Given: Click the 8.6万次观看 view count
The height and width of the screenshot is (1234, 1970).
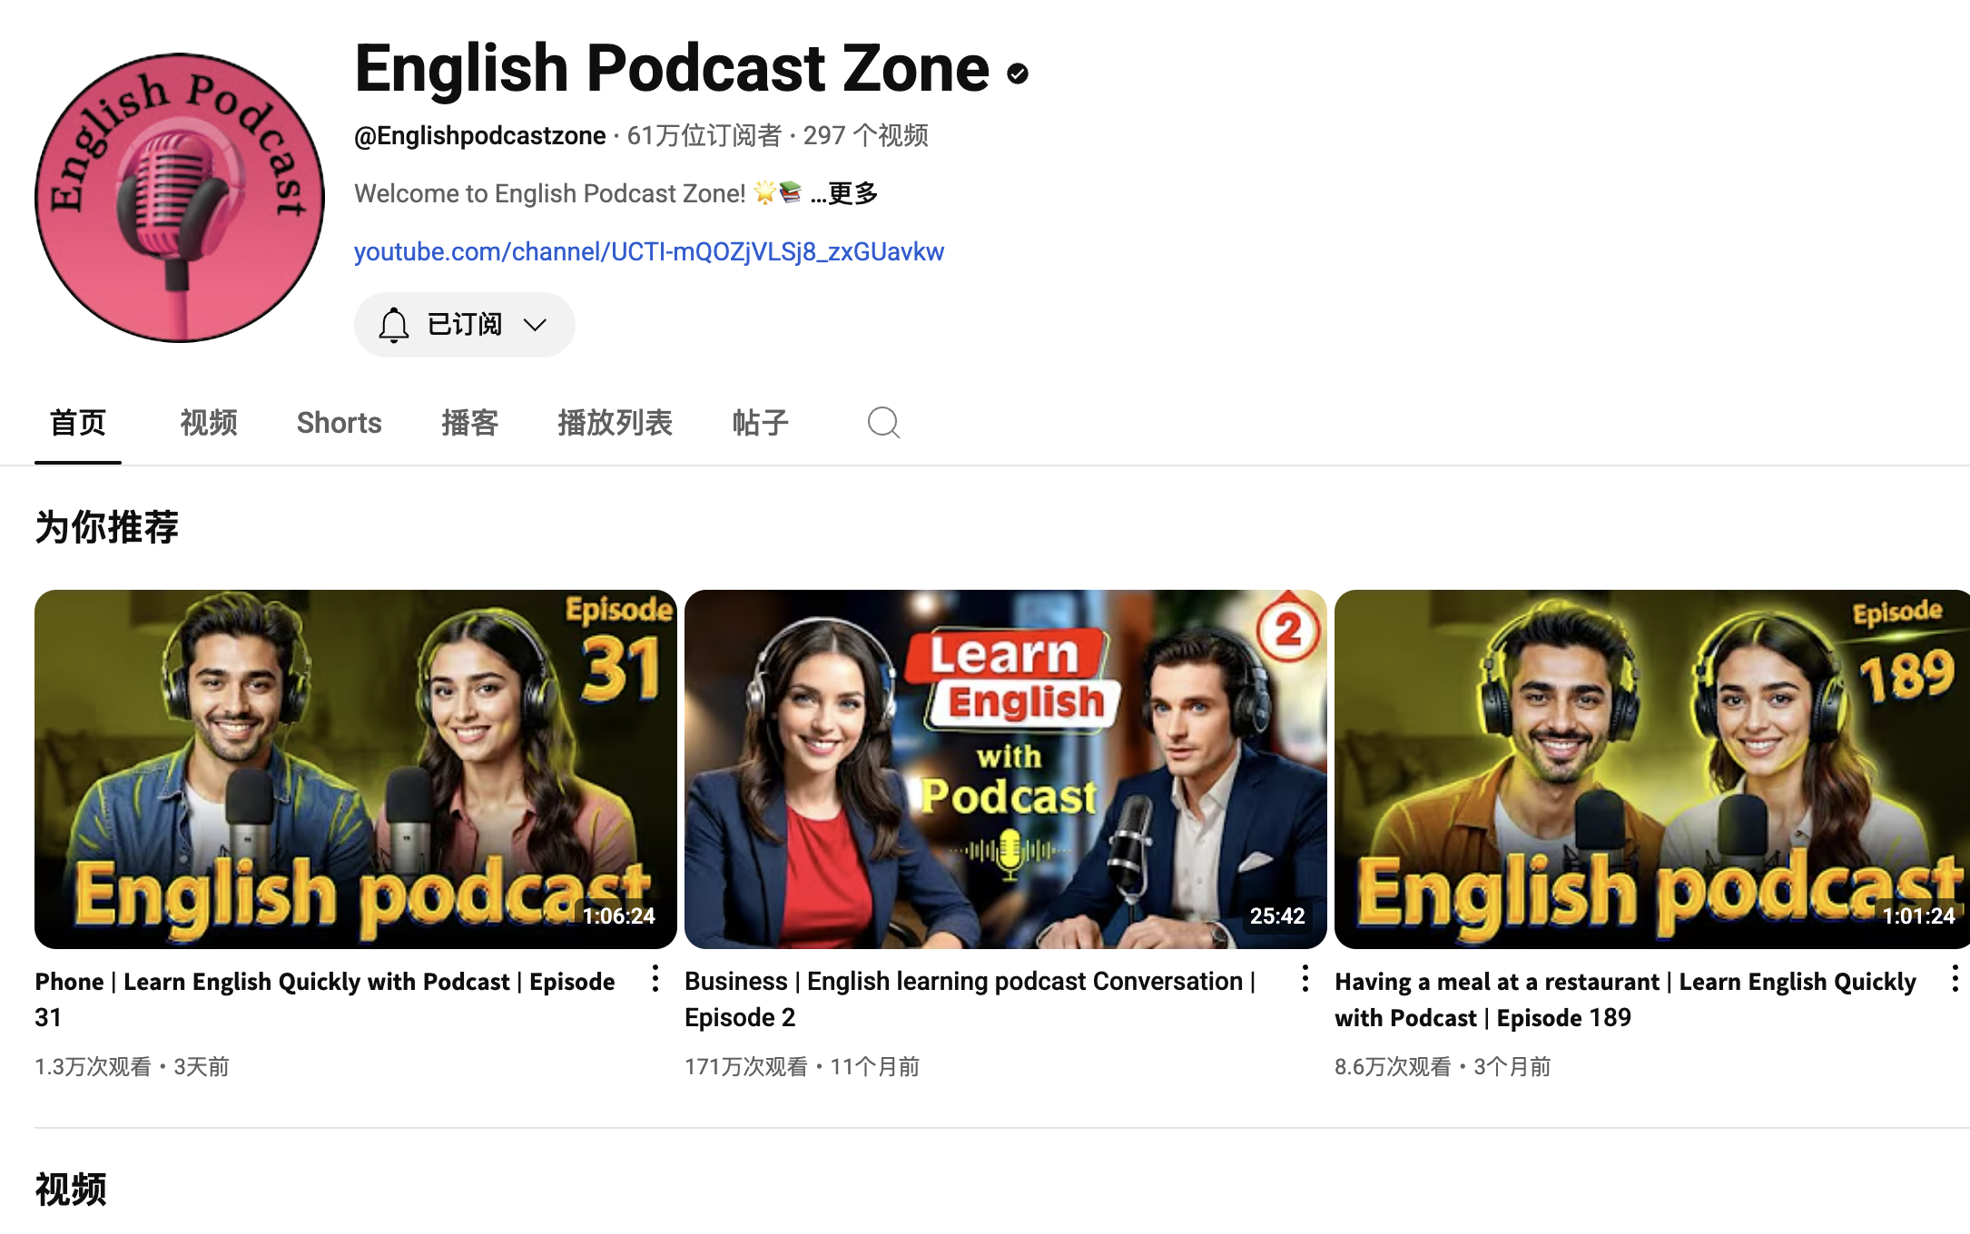Looking at the screenshot, I should click(x=1393, y=1066).
